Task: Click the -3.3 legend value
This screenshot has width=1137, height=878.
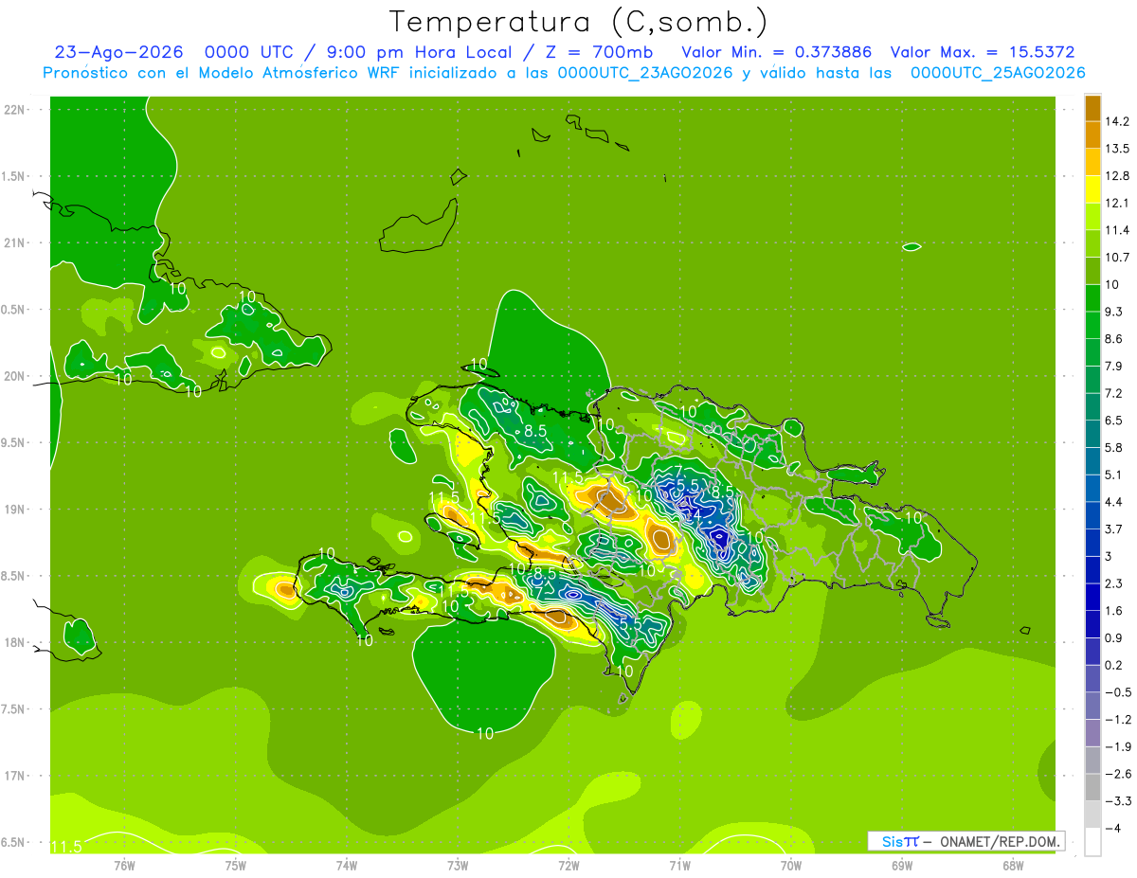Action: (x=1116, y=801)
